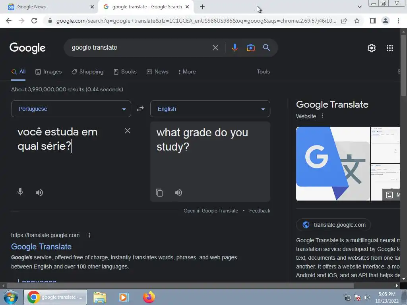This screenshot has height=305, width=407.
Task: Close the google translate search tab
Action: coord(187,7)
